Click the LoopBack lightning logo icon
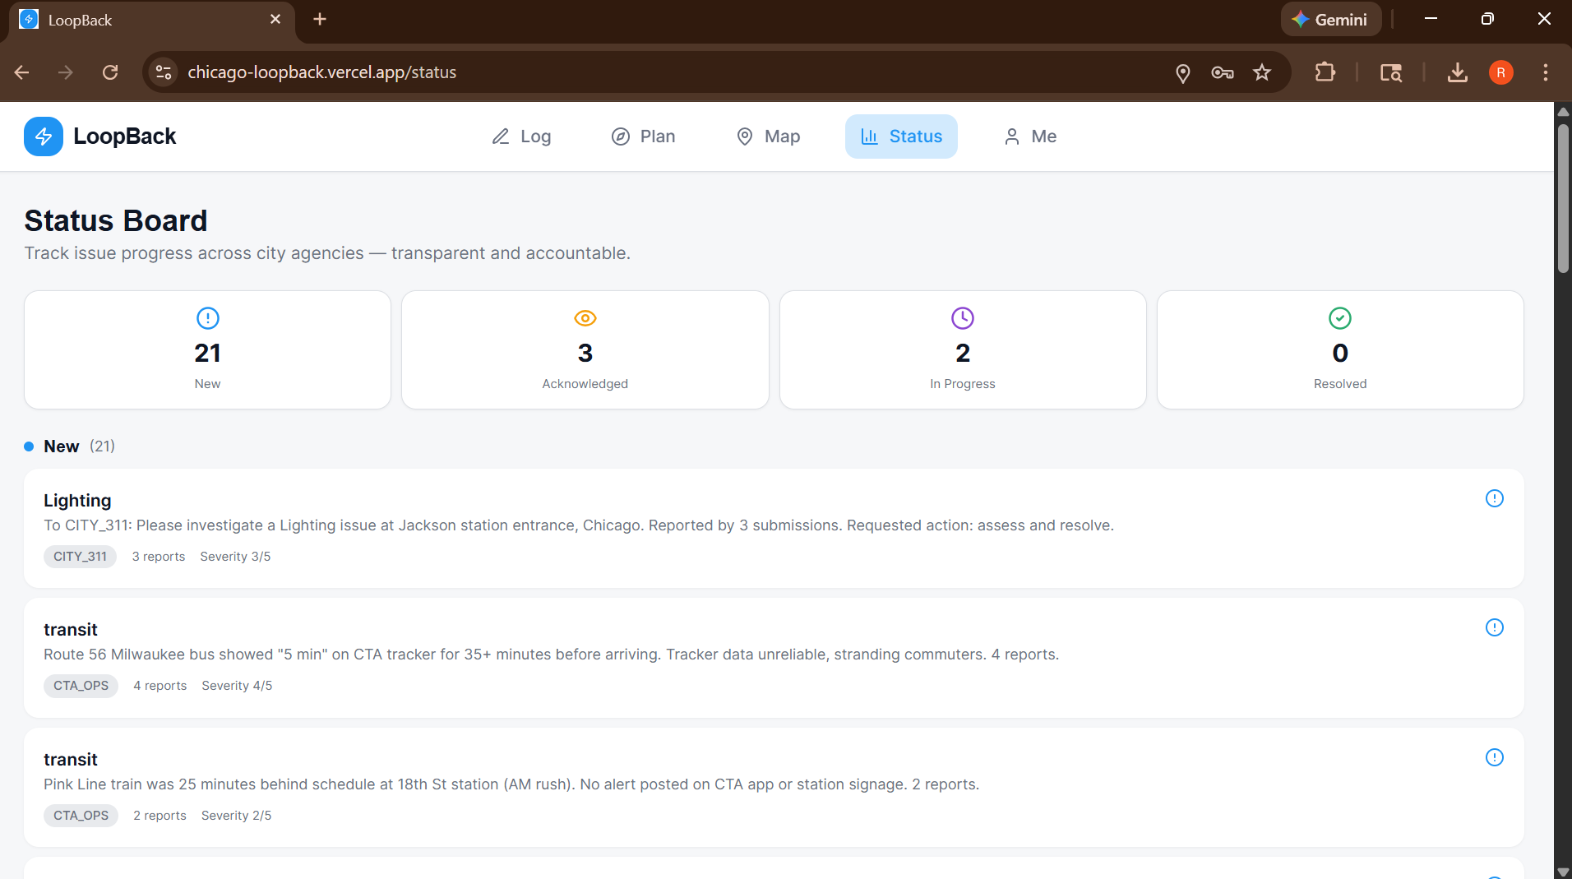 44,136
